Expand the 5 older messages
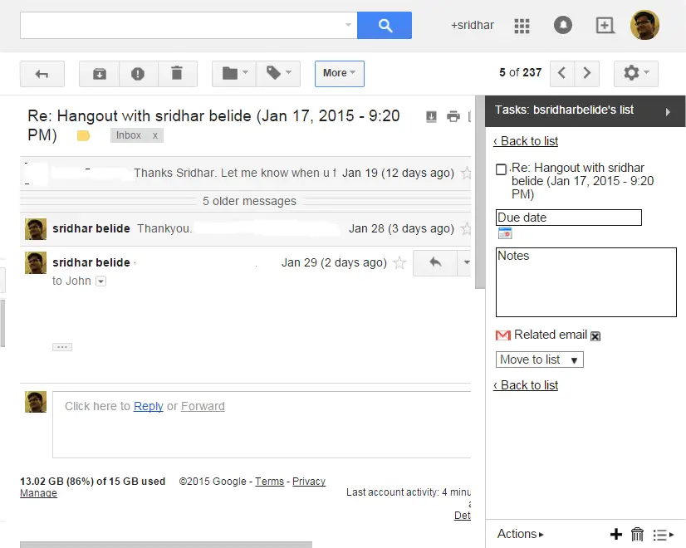 click(249, 201)
